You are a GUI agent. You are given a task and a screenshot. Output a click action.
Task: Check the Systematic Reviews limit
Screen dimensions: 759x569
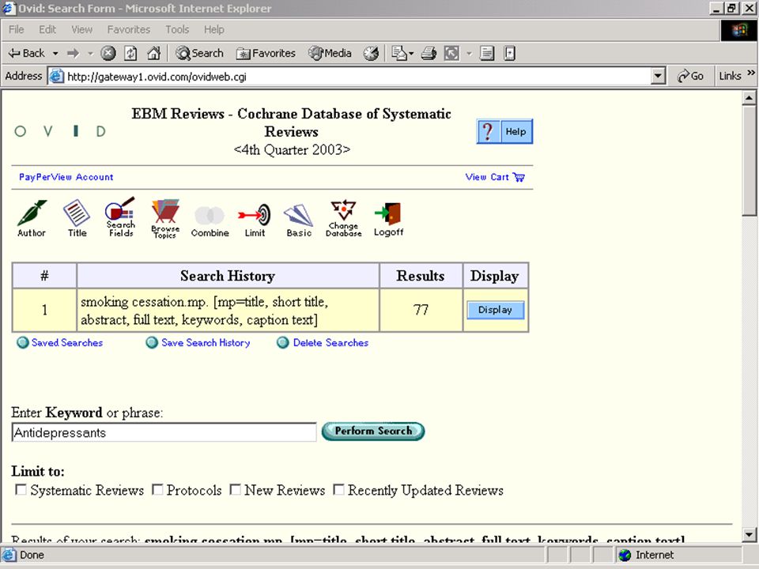pos(21,490)
